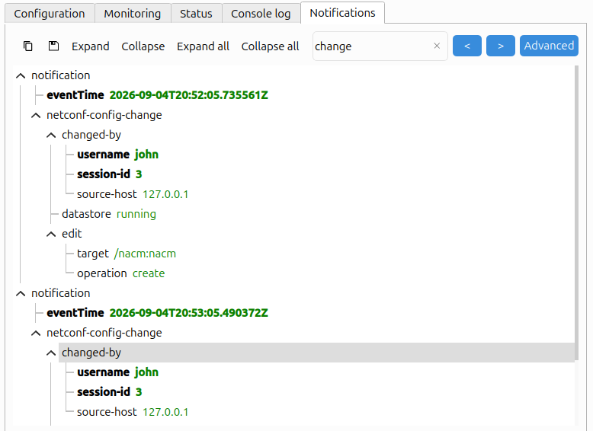Image resolution: width=593 pixels, height=431 pixels.
Task: Select eventTime 2026-09-04T20:53:05.490372Z row
Action: pyautogui.click(x=157, y=313)
